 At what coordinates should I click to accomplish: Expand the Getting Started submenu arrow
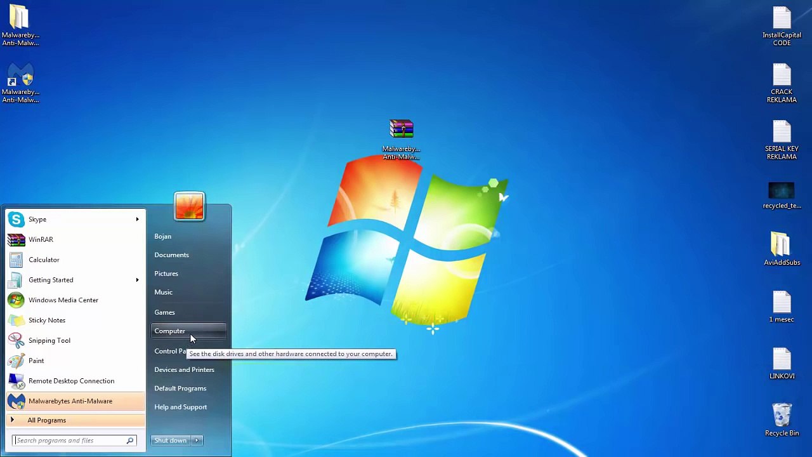137,280
